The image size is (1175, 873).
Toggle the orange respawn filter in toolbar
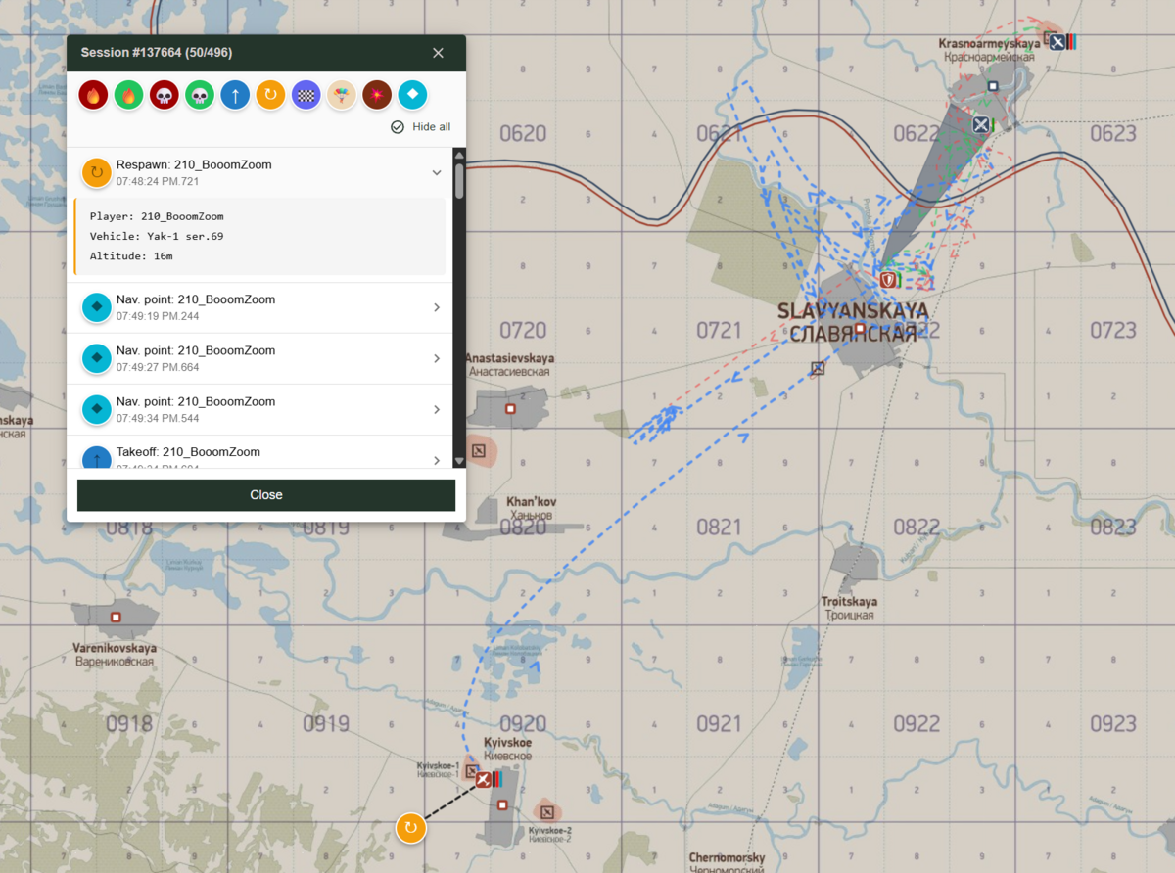coord(270,95)
